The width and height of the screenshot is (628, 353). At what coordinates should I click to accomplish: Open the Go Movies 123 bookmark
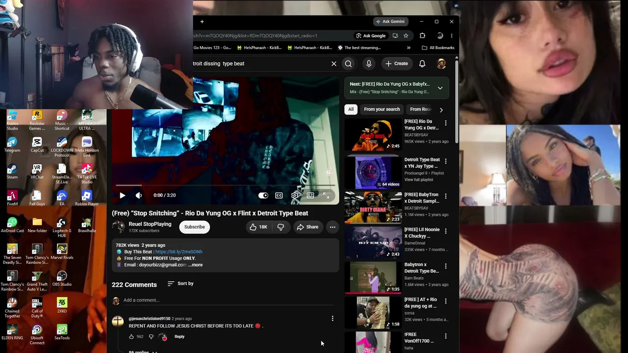point(212,48)
